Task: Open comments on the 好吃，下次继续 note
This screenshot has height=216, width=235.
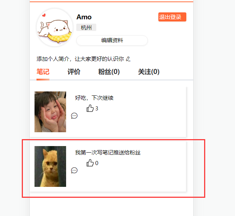Action: click(74, 116)
